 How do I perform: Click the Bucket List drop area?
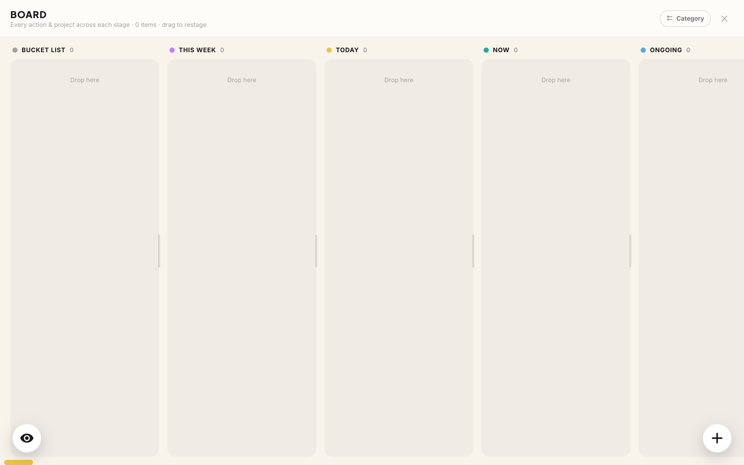(85, 258)
